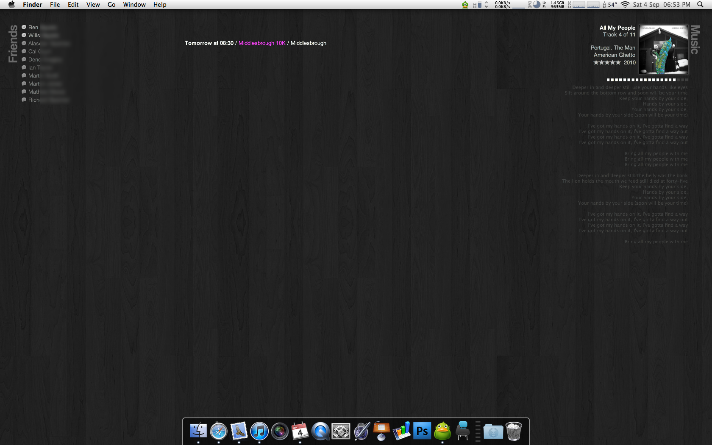Viewport: 712px width, 445px height.
Task: Click Ben's chat status icon
Action: coord(24,27)
